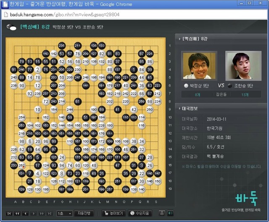Minimize the Chrome window
The width and height of the screenshot is (269, 222).
(x=242, y=3)
